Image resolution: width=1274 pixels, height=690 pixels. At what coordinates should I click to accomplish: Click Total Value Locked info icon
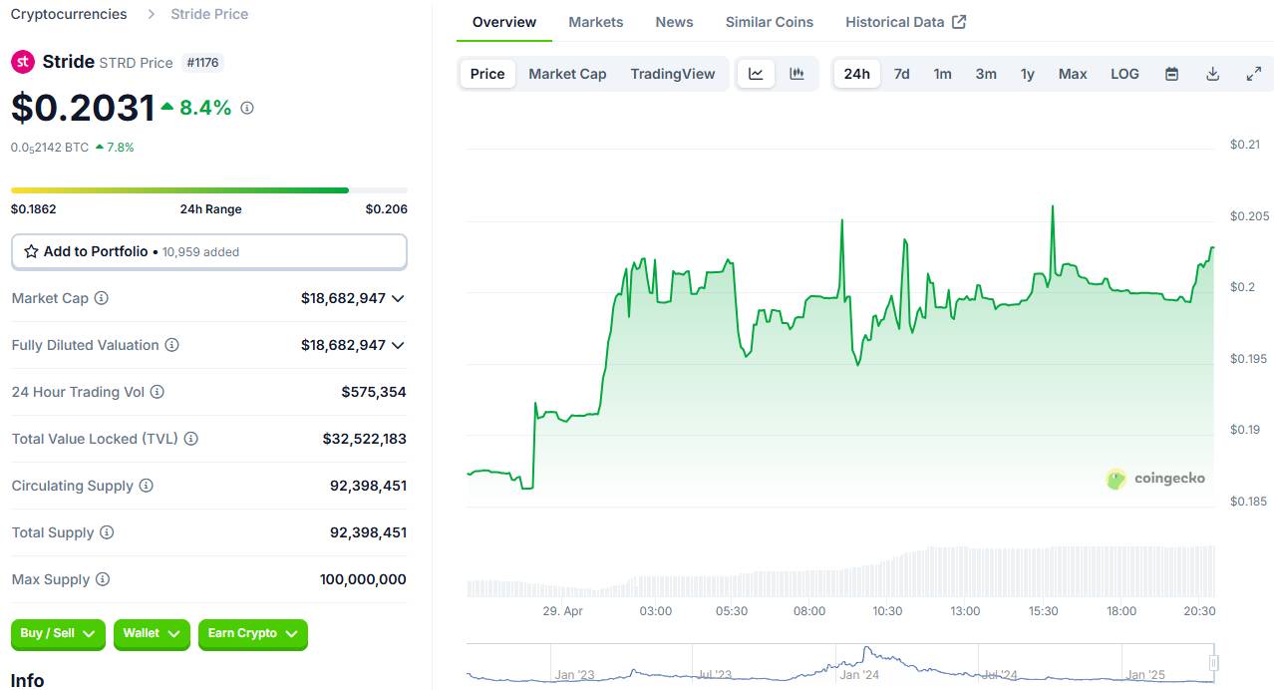191,439
